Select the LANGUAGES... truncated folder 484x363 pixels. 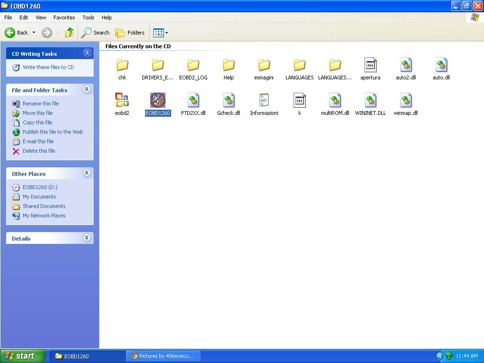[335, 65]
